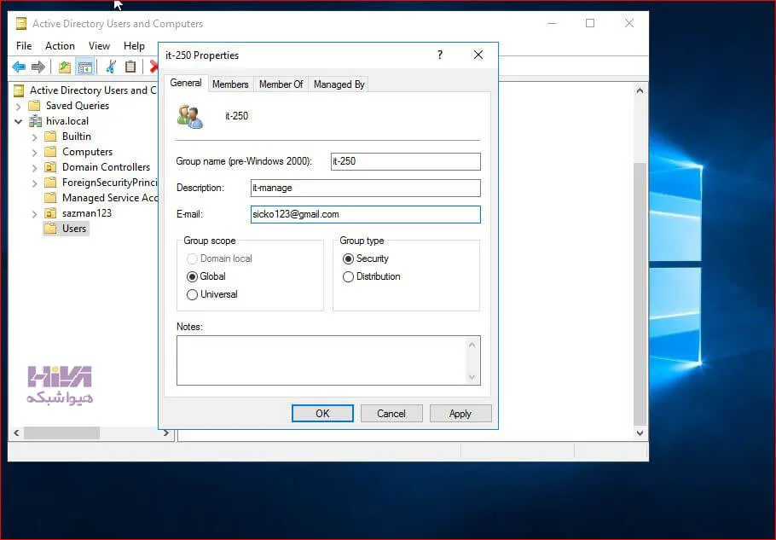776x540 pixels.
Task: Click the Apply button
Action: pyautogui.click(x=460, y=413)
